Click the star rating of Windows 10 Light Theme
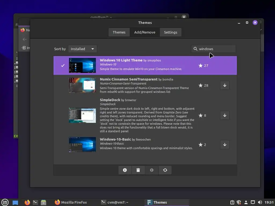This screenshot has width=275, height=206. [203, 65]
